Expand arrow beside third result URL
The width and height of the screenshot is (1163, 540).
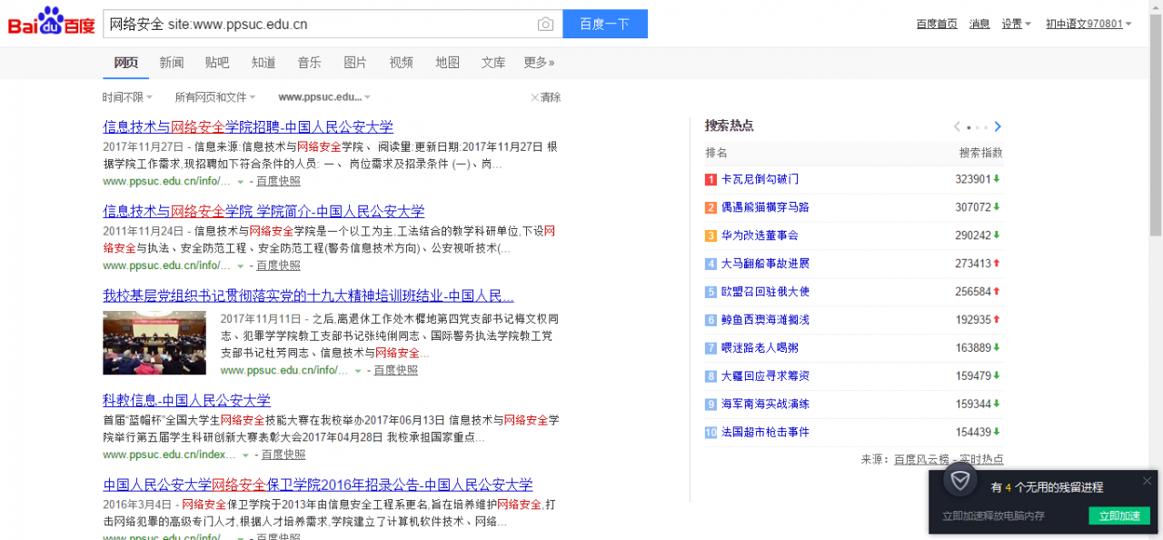(358, 371)
